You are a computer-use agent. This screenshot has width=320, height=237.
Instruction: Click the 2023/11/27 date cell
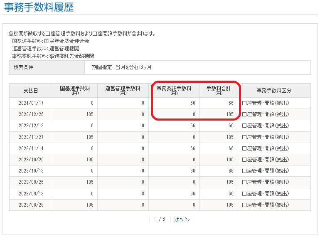31,137
